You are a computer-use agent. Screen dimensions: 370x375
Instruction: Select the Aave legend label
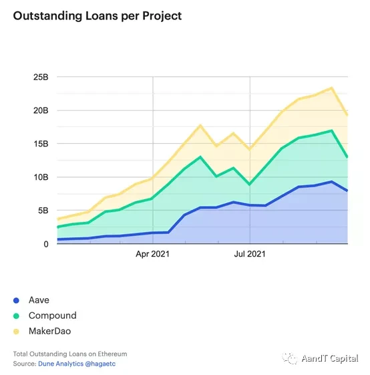[x=39, y=300]
